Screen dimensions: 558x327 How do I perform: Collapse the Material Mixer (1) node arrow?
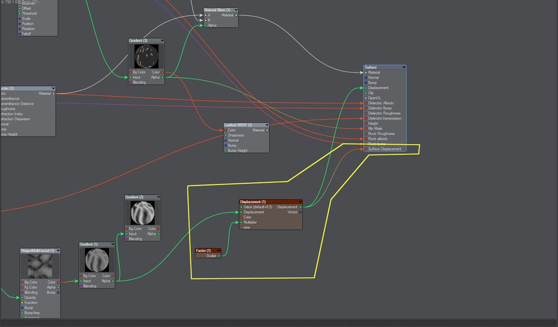[235, 10]
